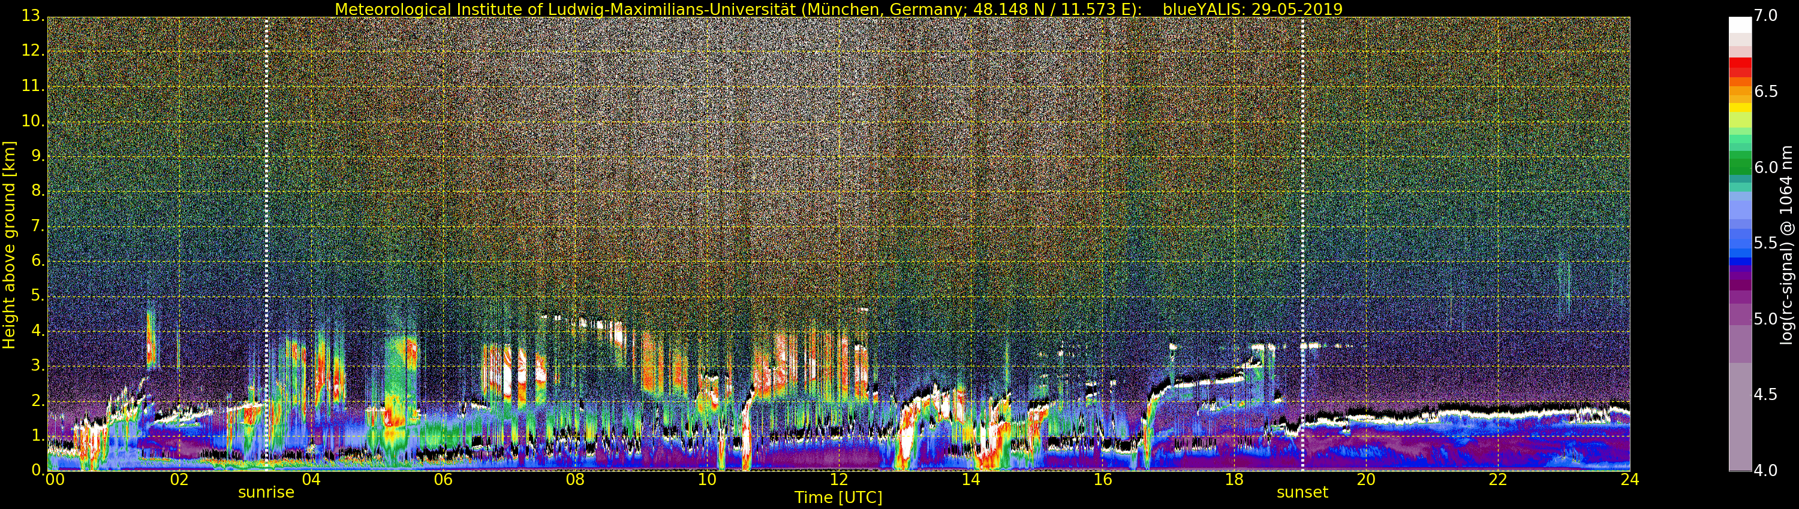Click the '1.' height tick label
The height and width of the screenshot is (509, 1799).
point(38,436)
